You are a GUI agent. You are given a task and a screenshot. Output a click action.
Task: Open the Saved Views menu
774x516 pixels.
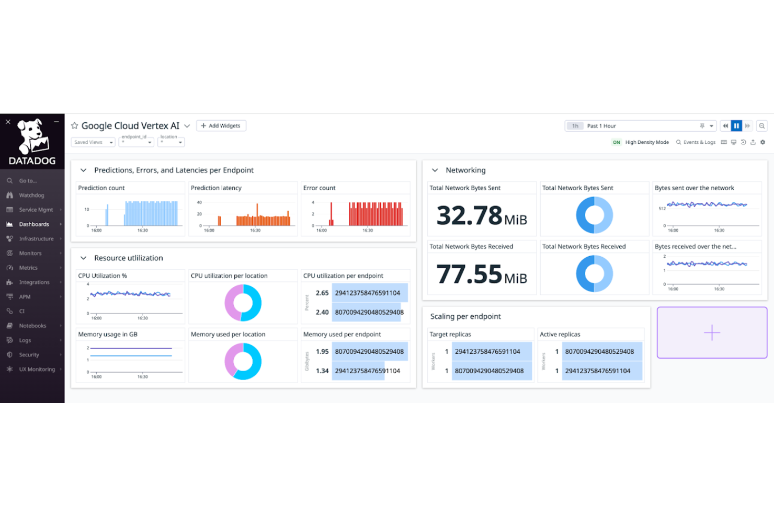coord(92,142)
